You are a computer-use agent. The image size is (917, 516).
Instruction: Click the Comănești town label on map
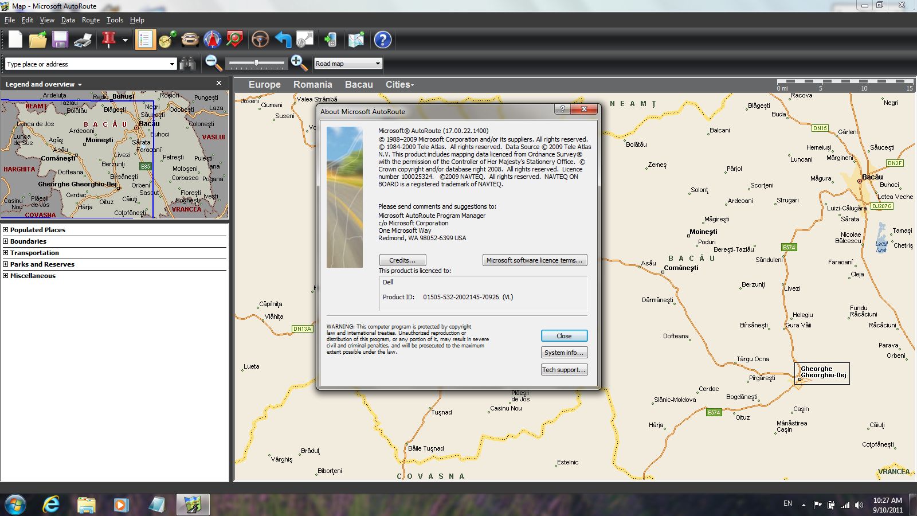(681, 268)
